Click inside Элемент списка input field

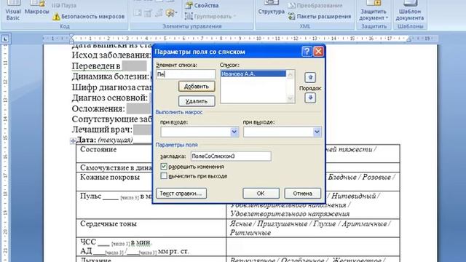186,74
